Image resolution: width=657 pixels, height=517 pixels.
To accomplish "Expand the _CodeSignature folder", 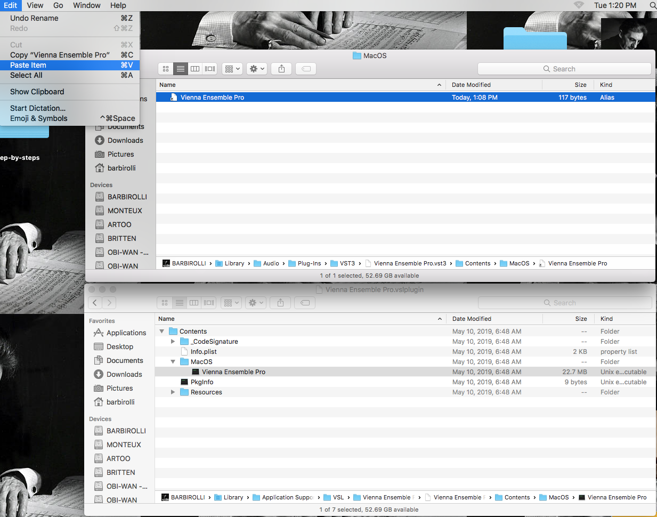I will 173,342.
